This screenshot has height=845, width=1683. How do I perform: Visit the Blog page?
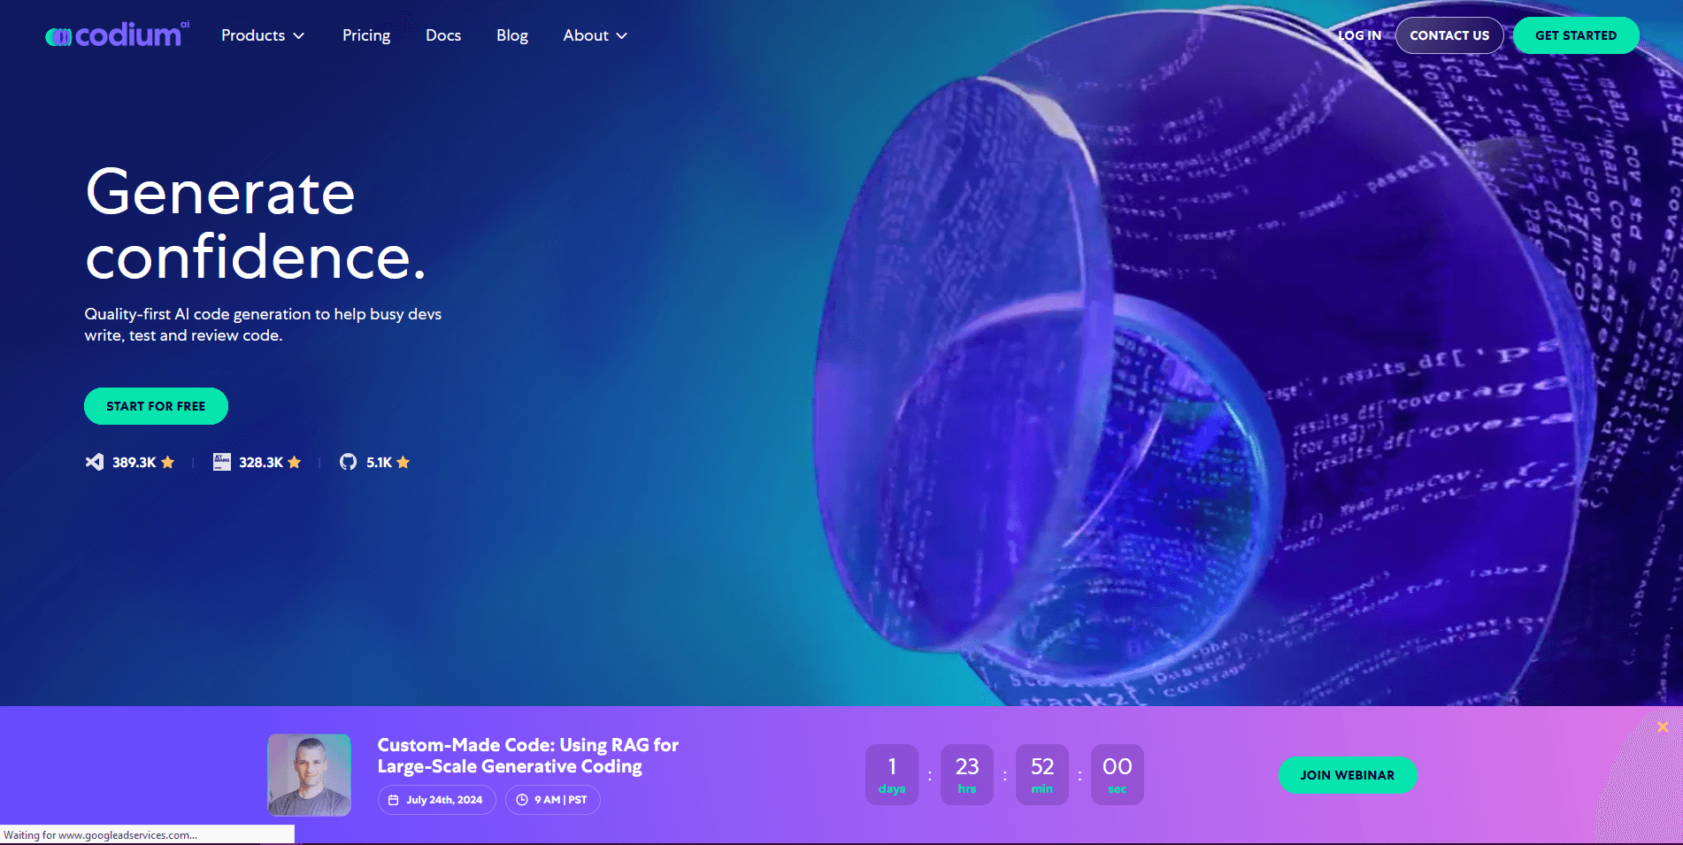pyautogui.click(x=512, y=35)
